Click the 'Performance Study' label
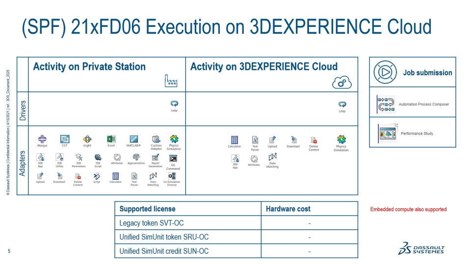The width and height of the screenshot is (471, 264). pyautogui.click(x=417, y=133)
